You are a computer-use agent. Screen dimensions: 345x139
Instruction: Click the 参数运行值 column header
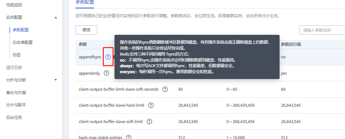point(291,44)
